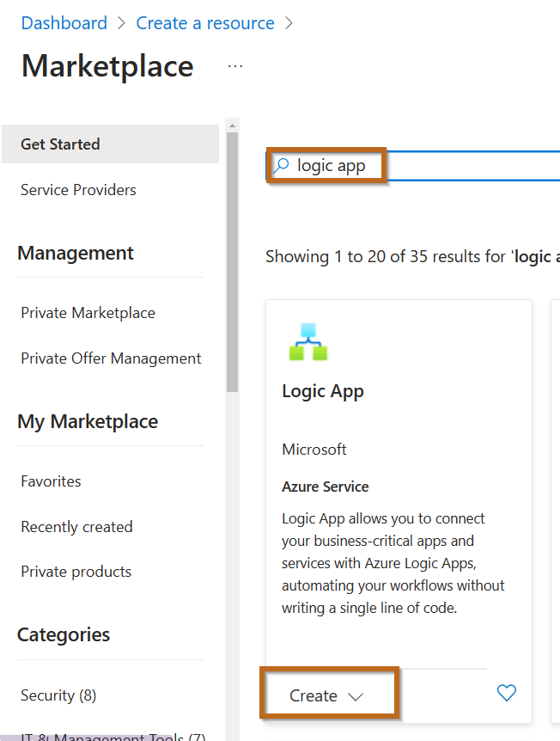560x741 pixels.
Task: Click the Microsoft publisher label
Action: 314,449
